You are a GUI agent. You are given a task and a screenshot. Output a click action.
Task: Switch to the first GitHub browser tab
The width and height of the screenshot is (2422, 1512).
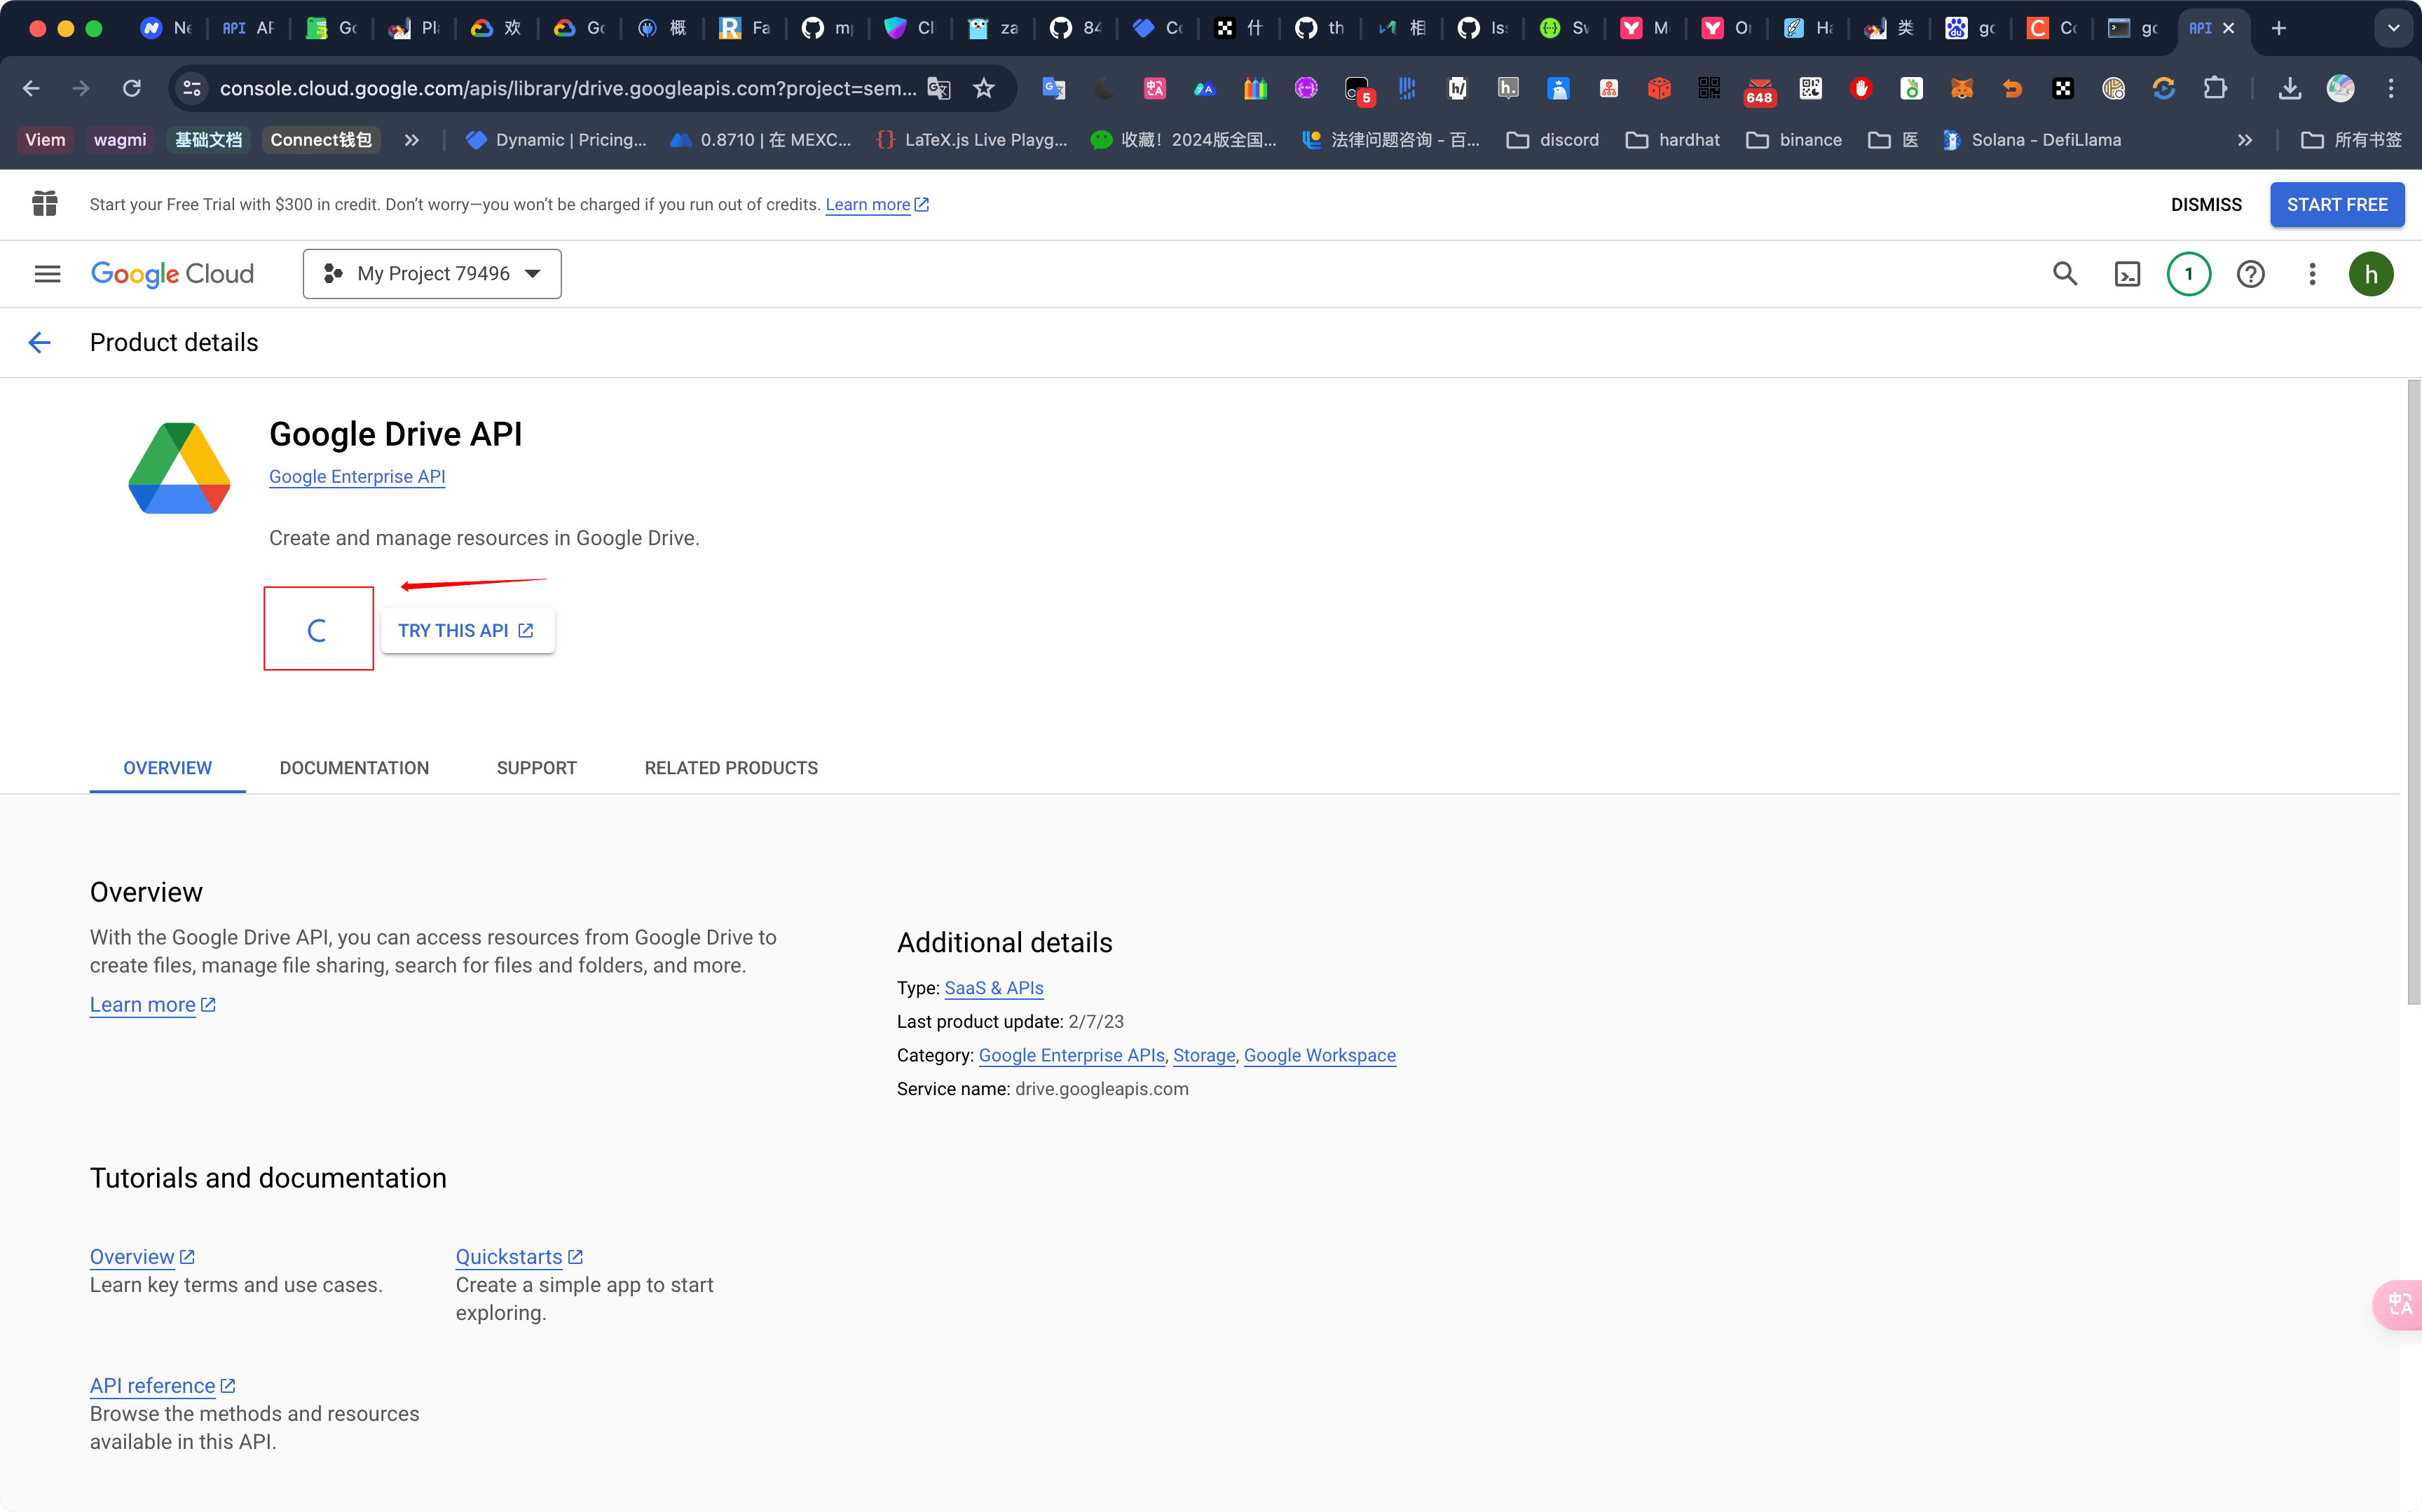(x=828, y=28)
